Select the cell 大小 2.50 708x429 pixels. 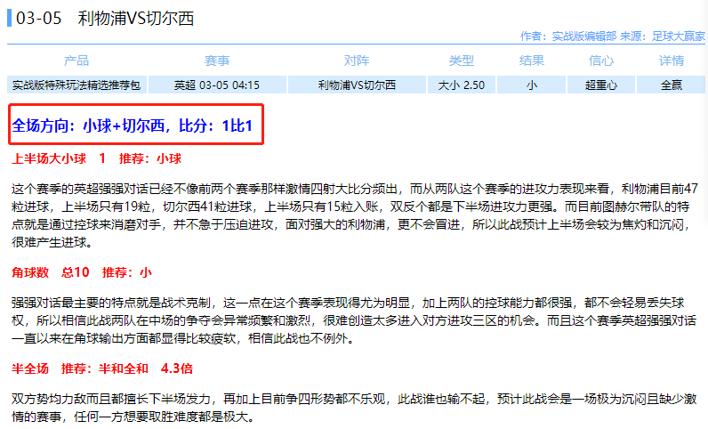[x=462, y=85]
